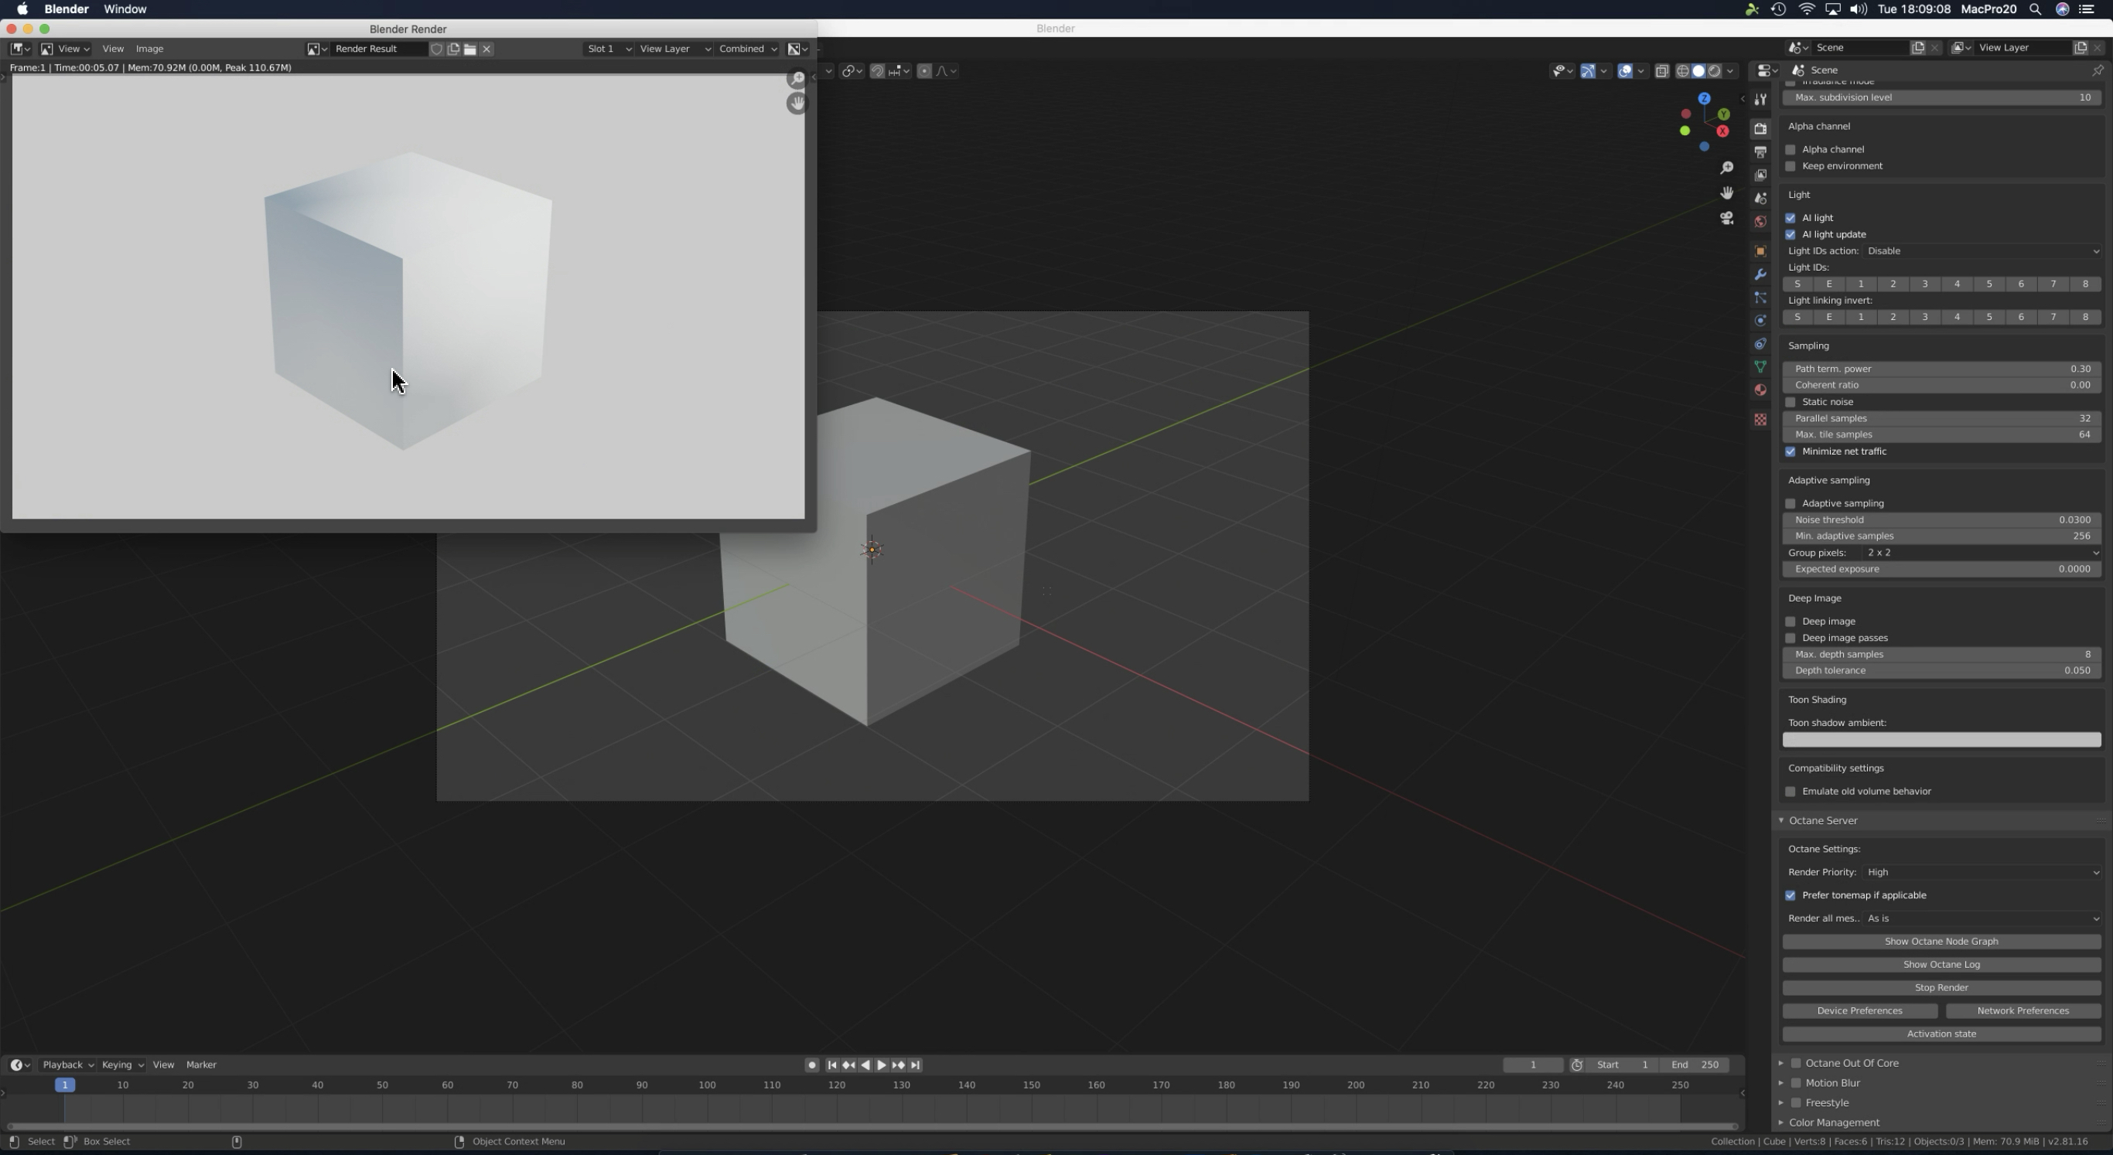Enable Adaptive sampling checkbox

[1790, 503]
